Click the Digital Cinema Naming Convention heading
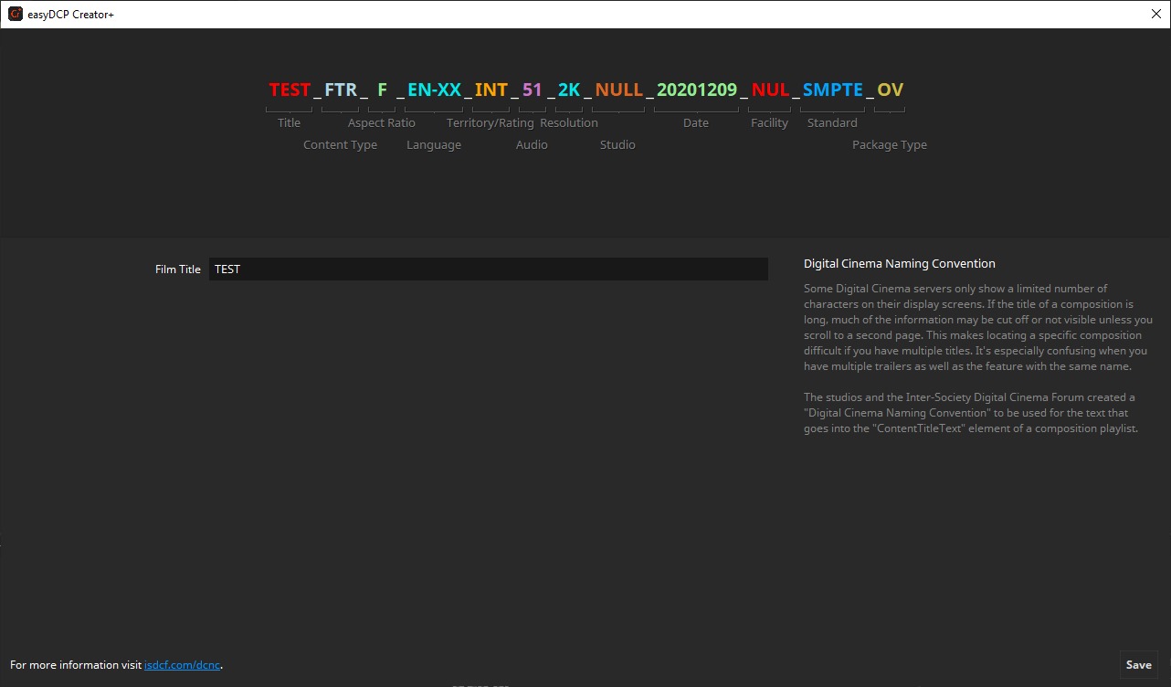 click(899, 263)
